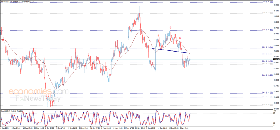Click the right shoulder red marker icon

[180, 38]
